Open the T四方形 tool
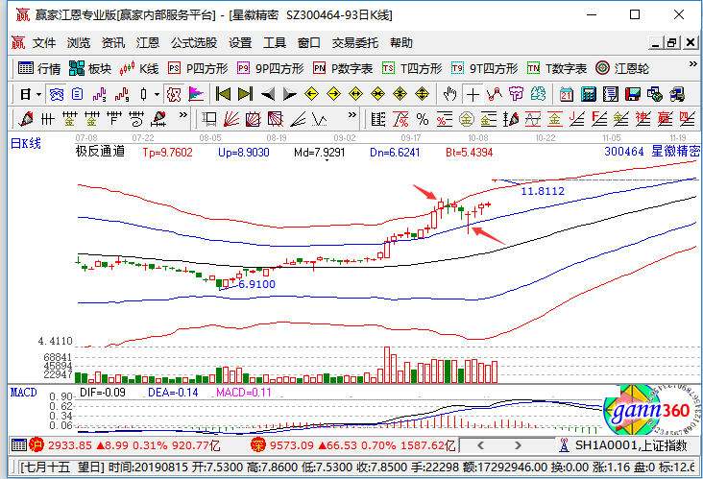This screenshot has width=703, height=479. pyautogui.click(x=412, y=68)
